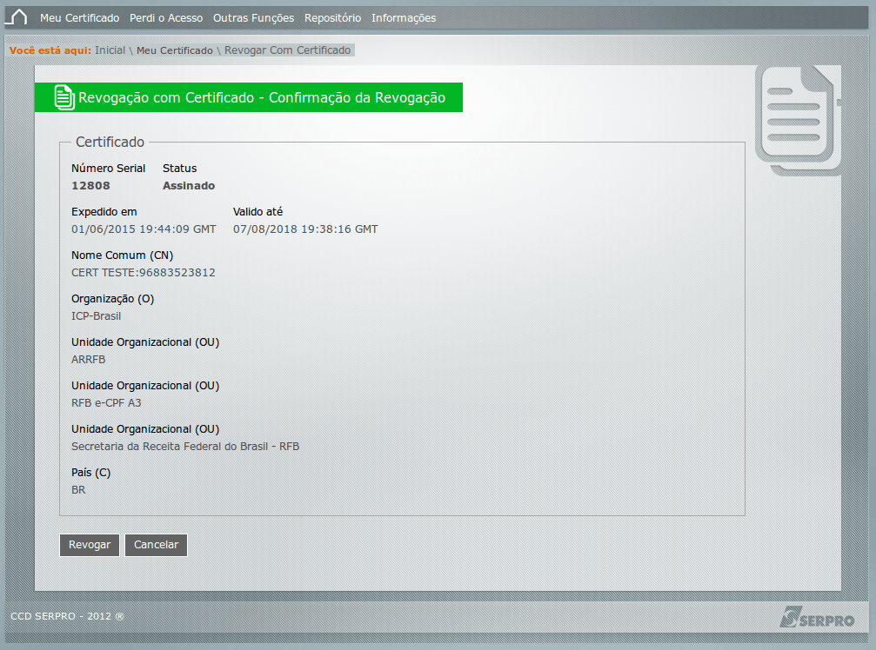Select organizational unit value ARRFB

click(x=88, y=360)
